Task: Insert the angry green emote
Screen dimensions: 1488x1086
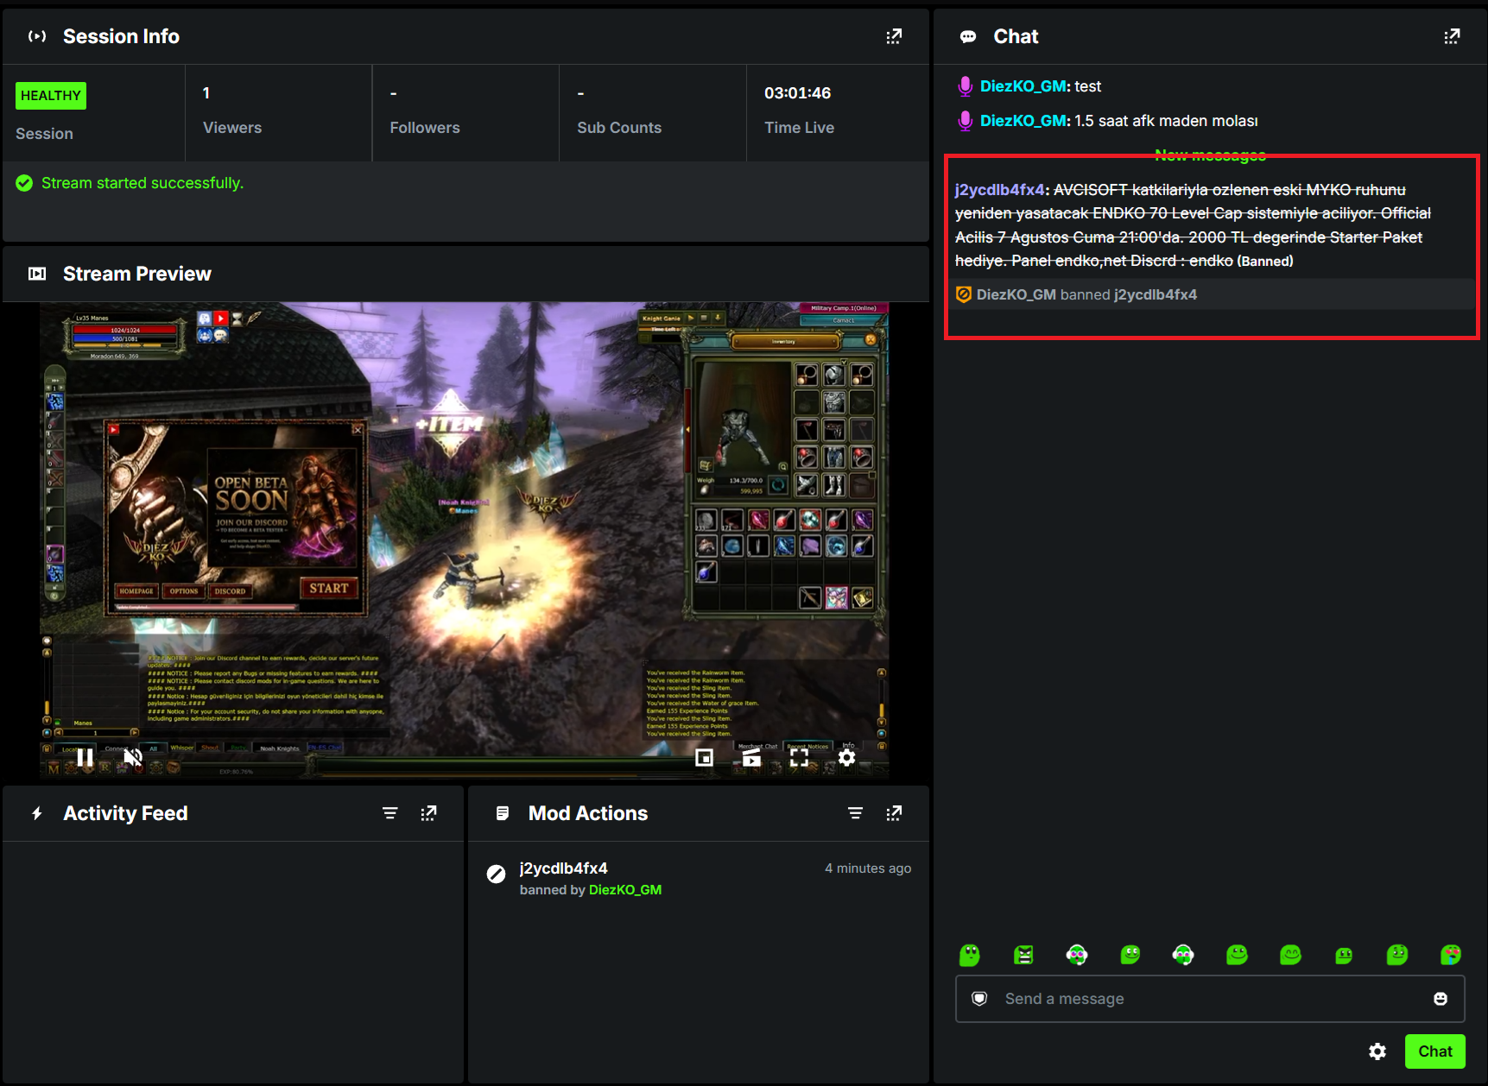Action: [x=1023, y=955]
